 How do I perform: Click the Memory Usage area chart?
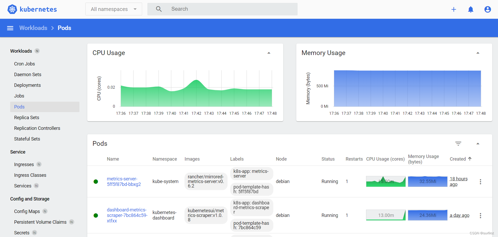click(x=407, y=89)
